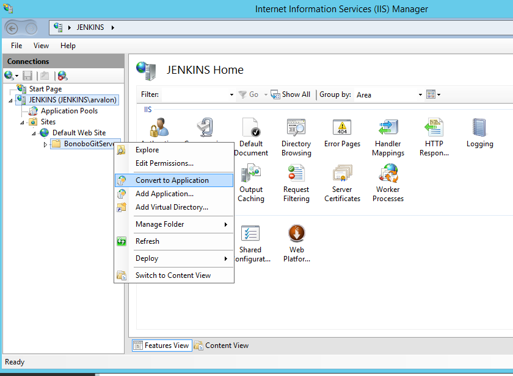Collapse the JENKINS server node

click(x=10, y=101)
